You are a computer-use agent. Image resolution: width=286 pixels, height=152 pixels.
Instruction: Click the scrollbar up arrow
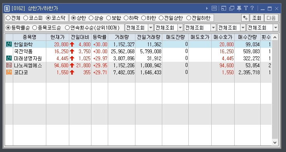[275, 38]
